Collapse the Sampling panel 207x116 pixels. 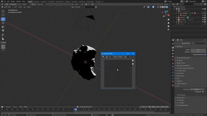[x=179, y=46]
